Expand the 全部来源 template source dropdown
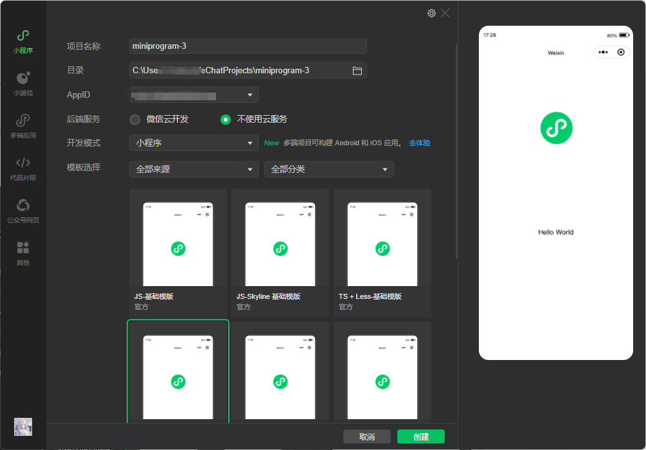 pos(194,169)
